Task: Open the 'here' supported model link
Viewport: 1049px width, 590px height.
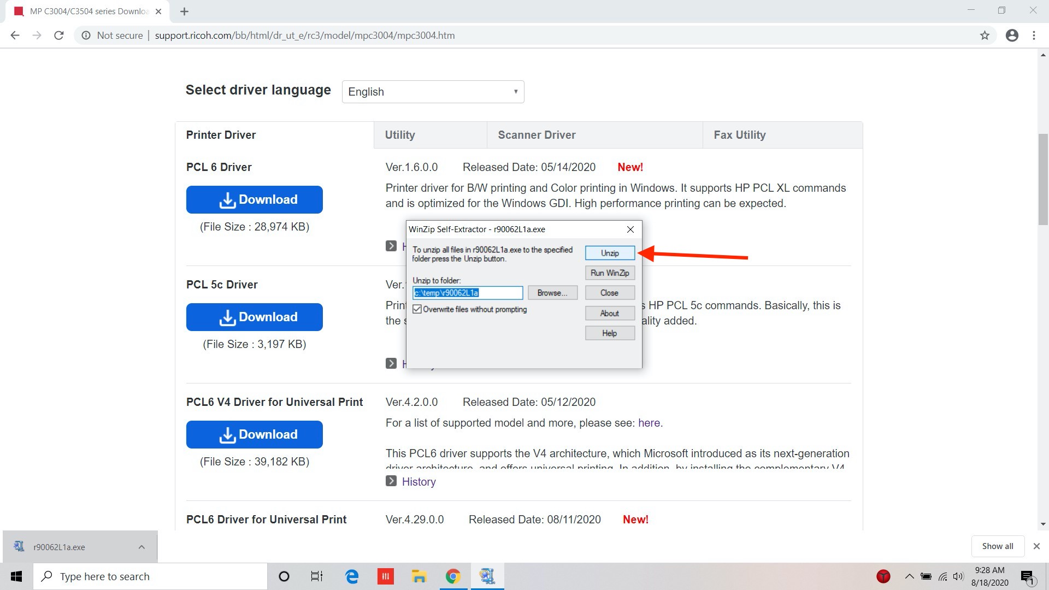Action: click(649, 423)
